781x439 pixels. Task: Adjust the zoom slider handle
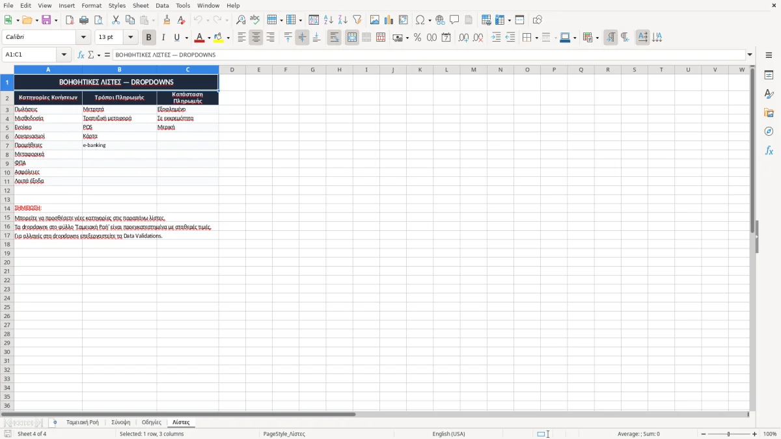tap(729, 434)
